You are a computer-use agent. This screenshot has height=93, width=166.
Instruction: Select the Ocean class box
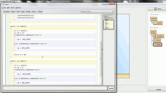coord(158,23)
